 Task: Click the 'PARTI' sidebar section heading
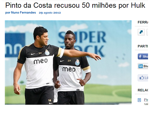tap(143, 46)
